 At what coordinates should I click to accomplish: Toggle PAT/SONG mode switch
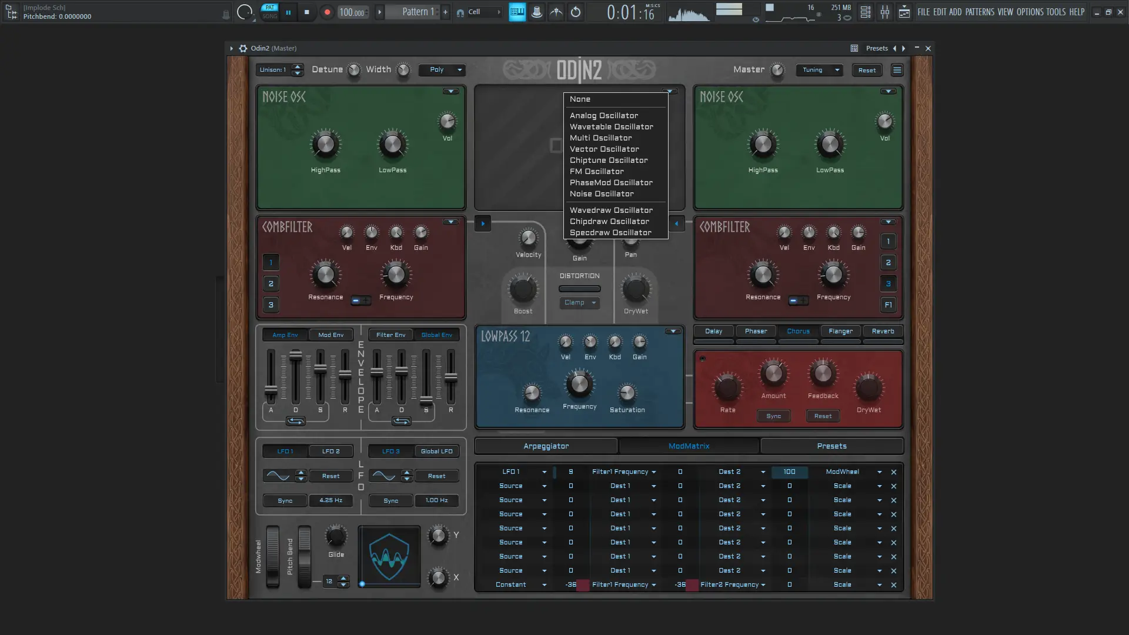[270, 12]
